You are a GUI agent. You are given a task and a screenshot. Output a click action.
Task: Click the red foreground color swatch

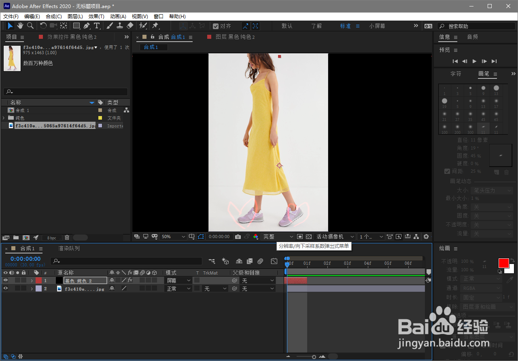(503, 263)
